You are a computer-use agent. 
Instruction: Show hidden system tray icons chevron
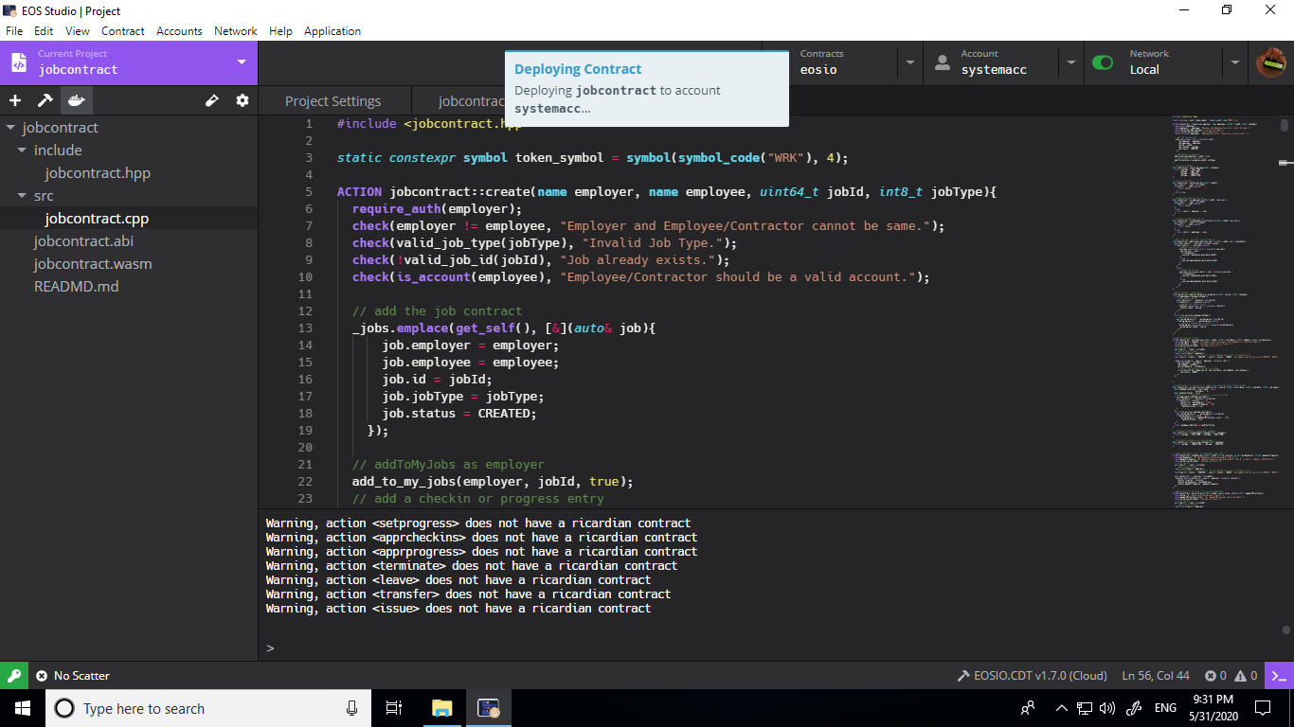tap(1061, 708)
